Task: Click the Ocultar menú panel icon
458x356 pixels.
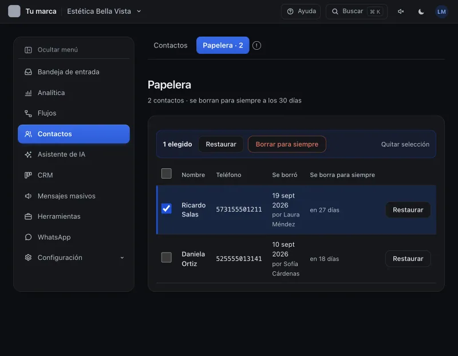Action: (x=28, y=50)
